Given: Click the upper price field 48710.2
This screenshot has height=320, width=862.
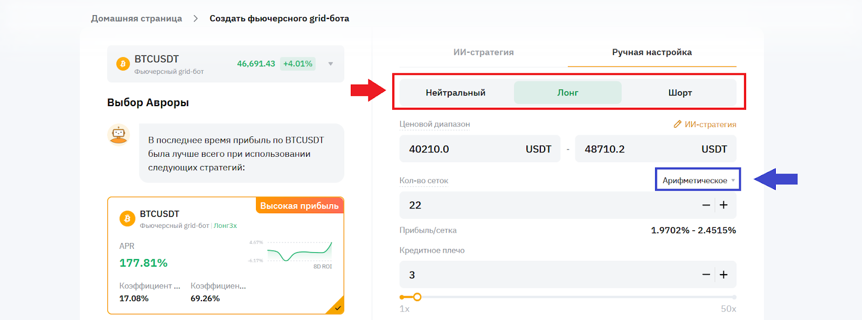Looking at the screenshot, I should 656,149.
